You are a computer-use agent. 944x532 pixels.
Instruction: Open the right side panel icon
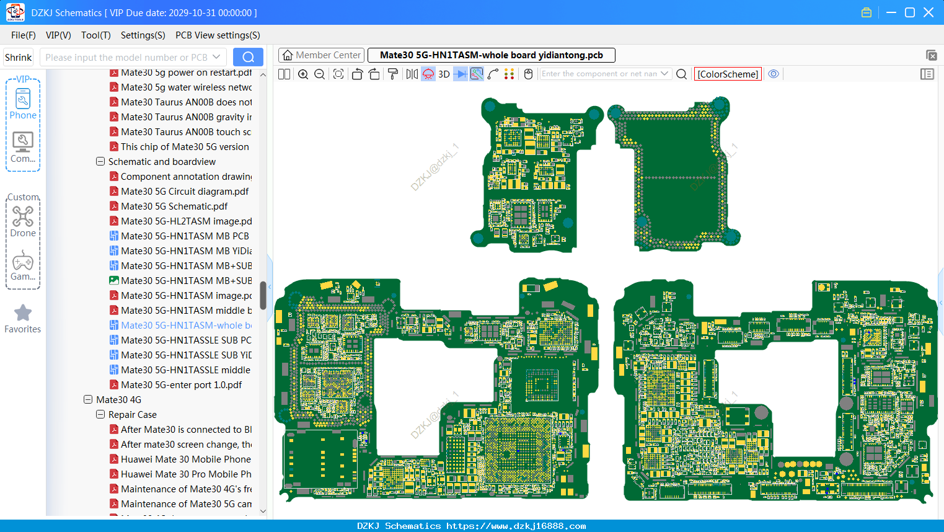click(x=927, y=74)
